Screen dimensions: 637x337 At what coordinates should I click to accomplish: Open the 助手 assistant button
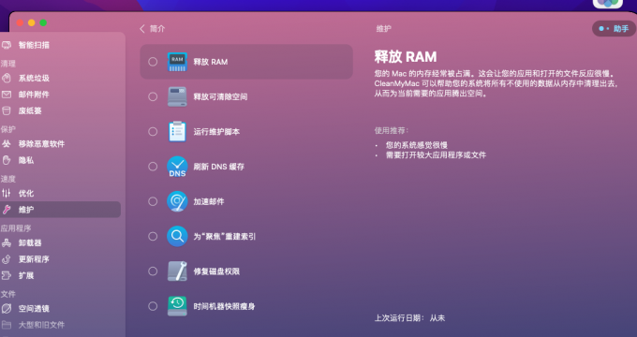click(x=614, y=29)
